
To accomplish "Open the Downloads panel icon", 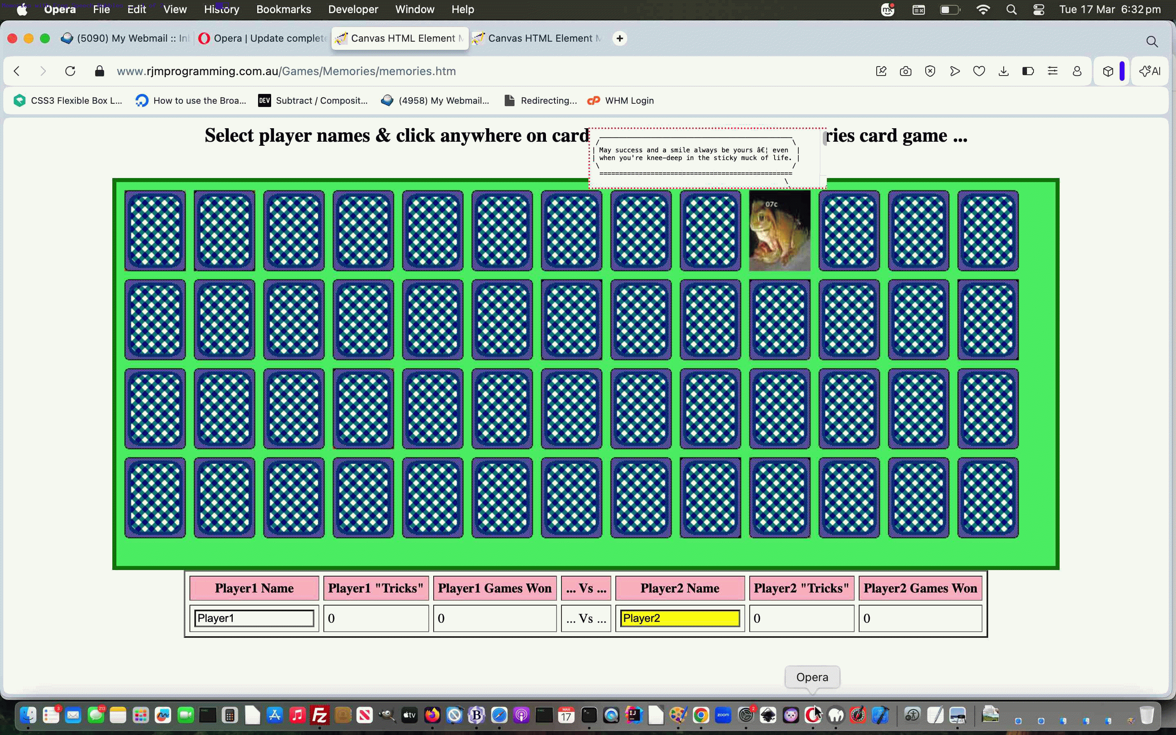I will coord(1003,71).
